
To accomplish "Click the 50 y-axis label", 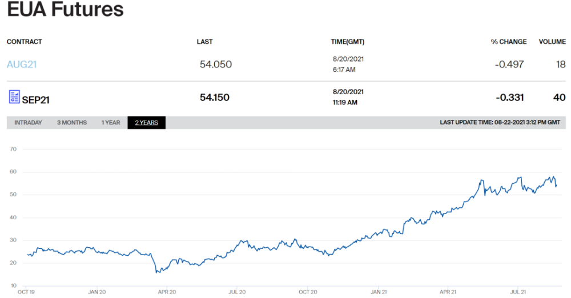I will click(13, 195).
